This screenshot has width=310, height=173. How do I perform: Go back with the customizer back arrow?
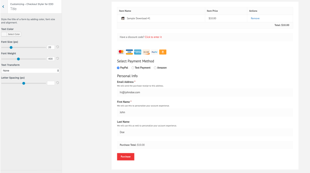click(x=3, y=7)
